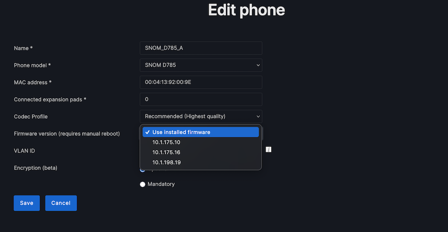Click the partially hidden selected encryption radio button
Image resolution: width=448 pixels, height=232 pixels.
pyautogui.click(x=142, y=170)
